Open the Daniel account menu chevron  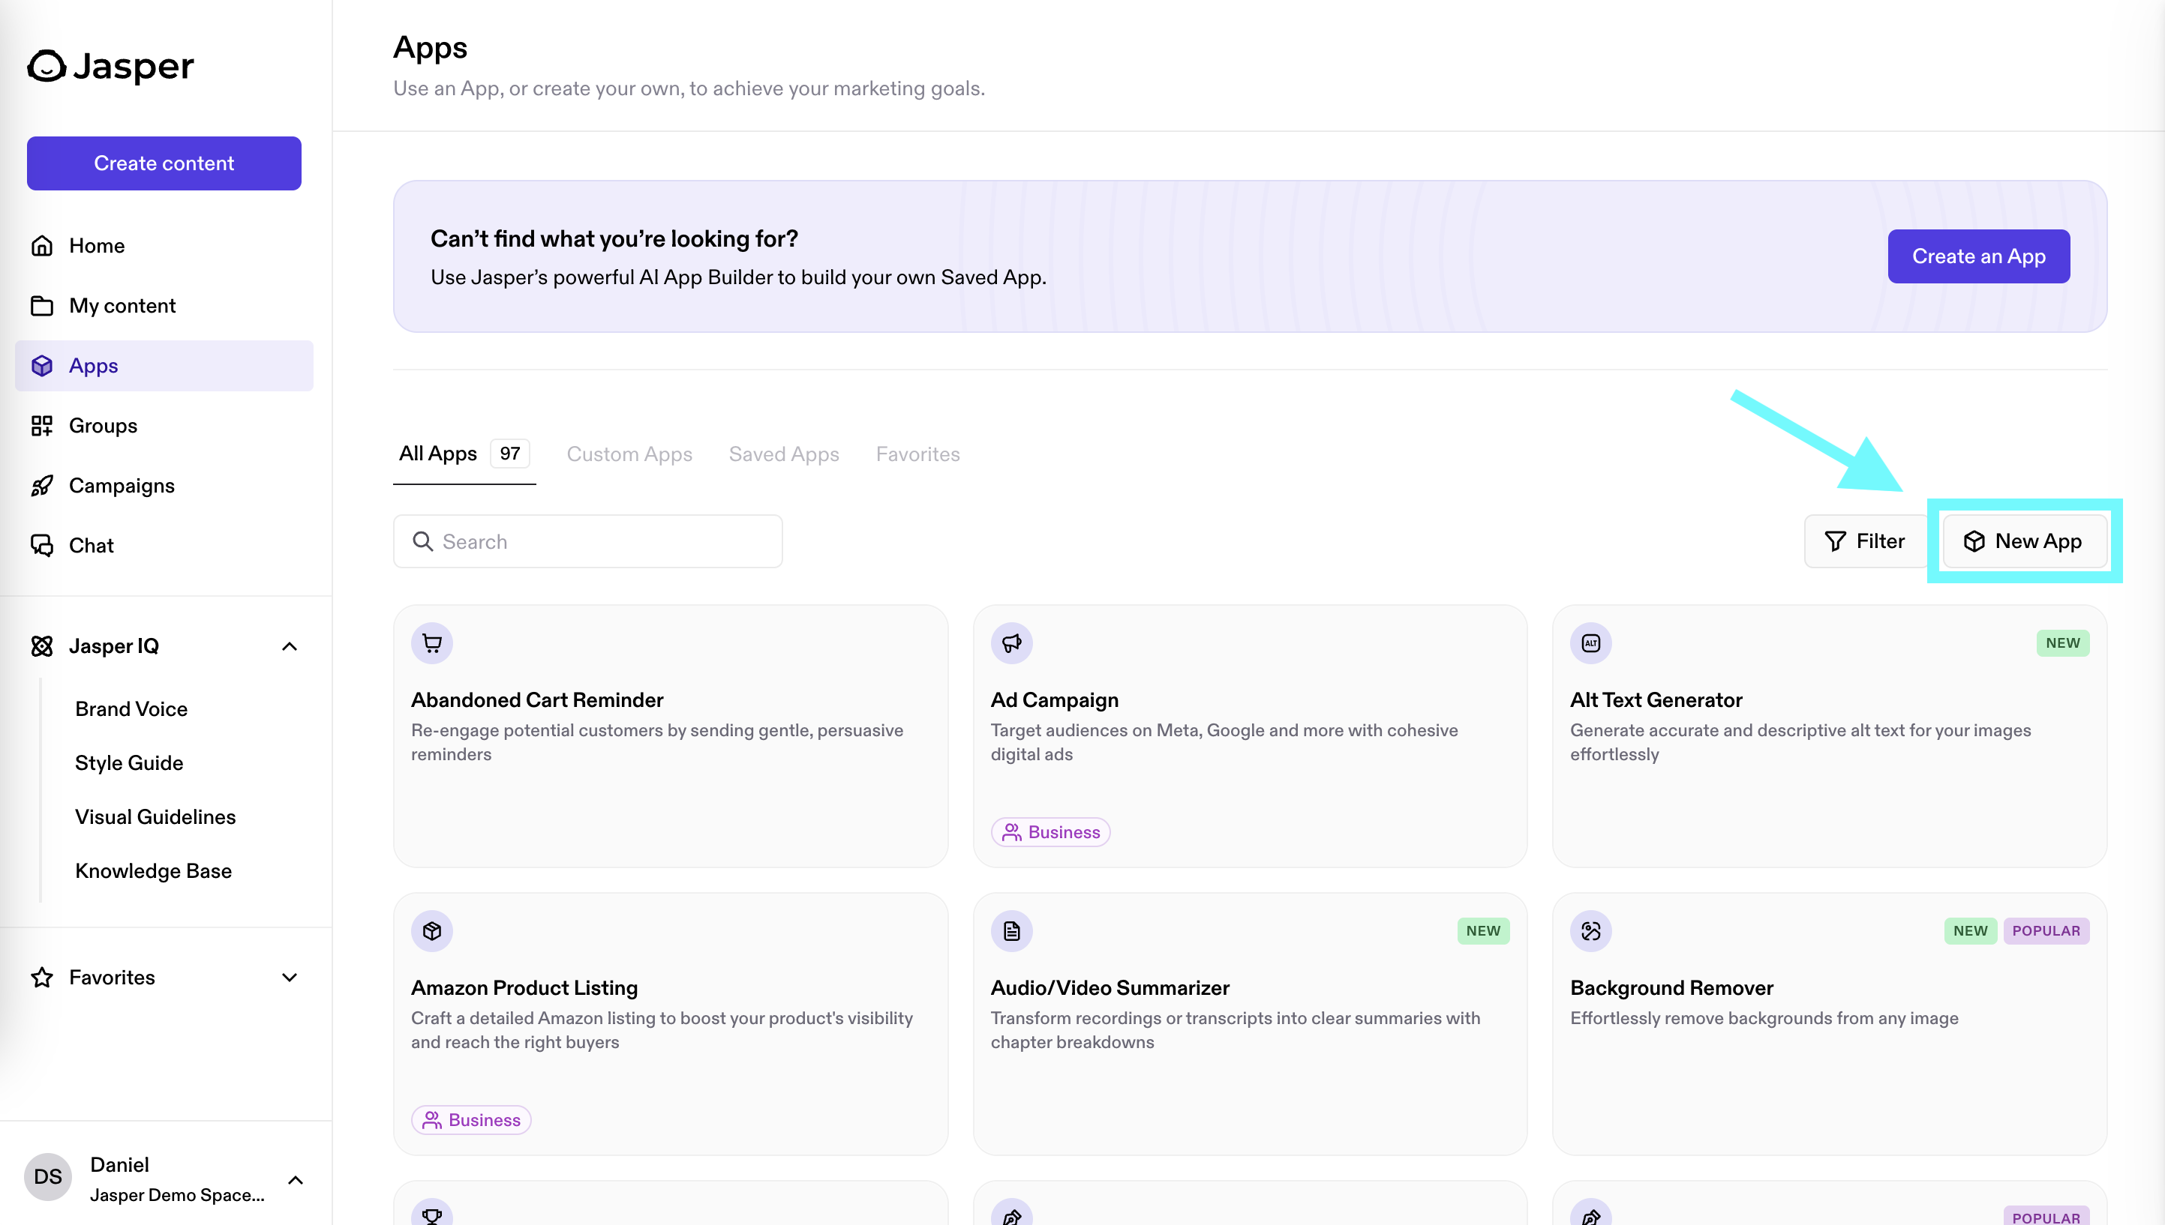coord(296,1181)
